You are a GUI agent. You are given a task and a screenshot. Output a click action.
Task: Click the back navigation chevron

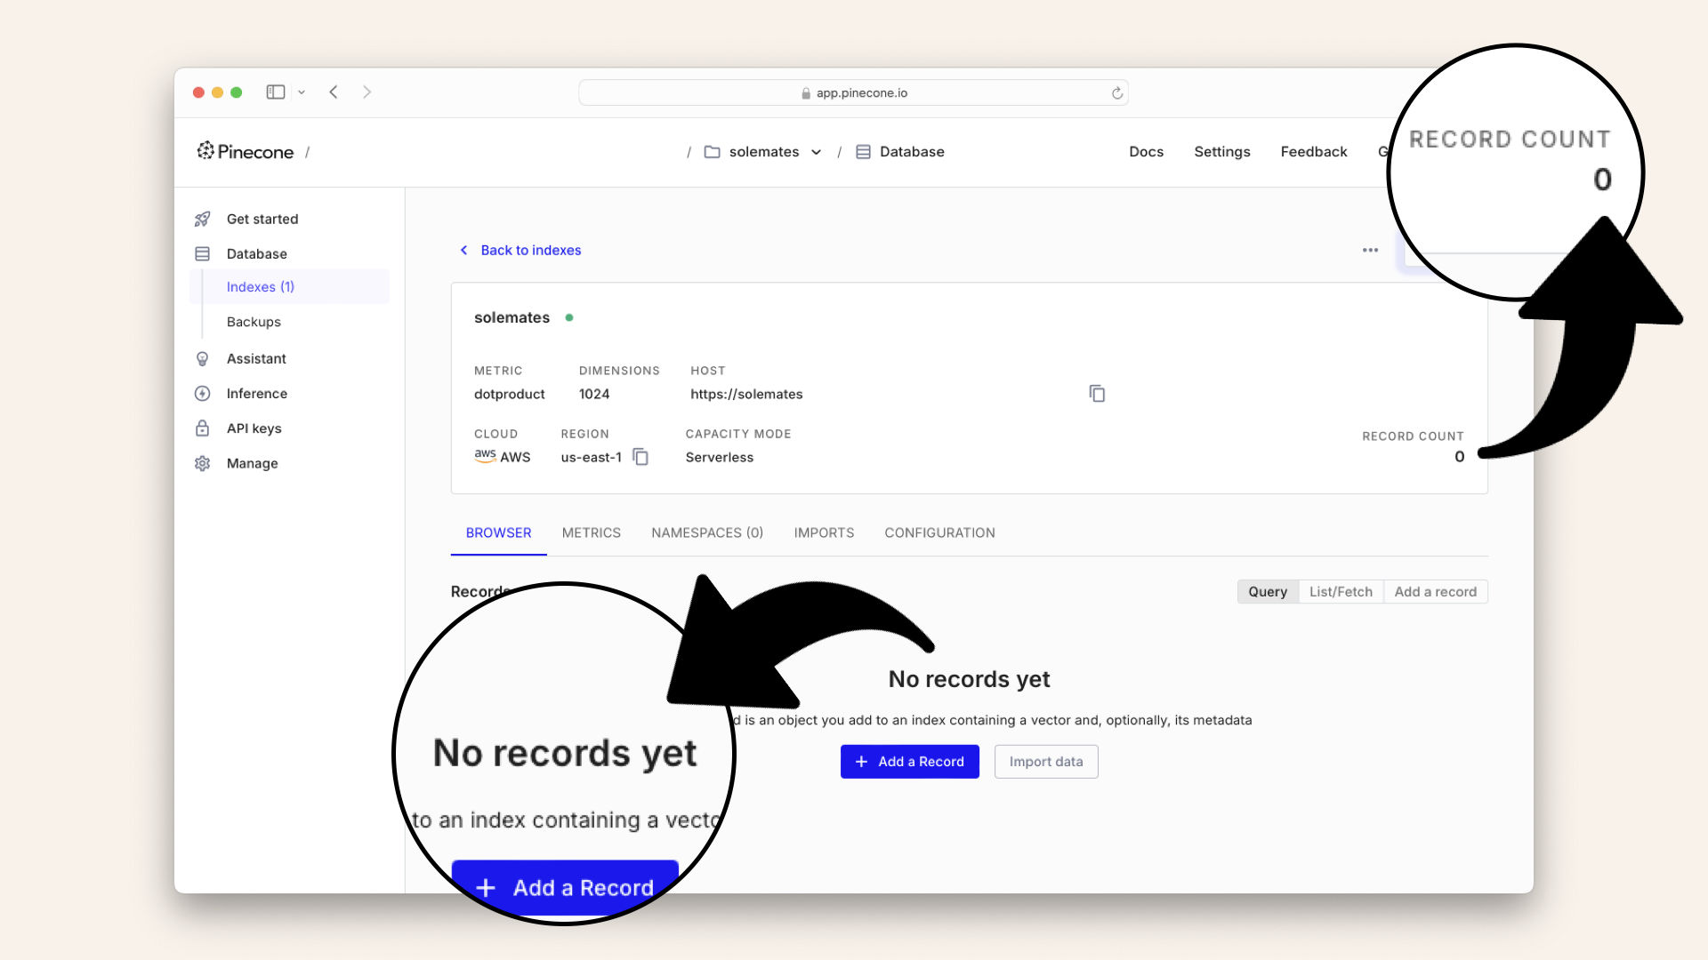334,92
